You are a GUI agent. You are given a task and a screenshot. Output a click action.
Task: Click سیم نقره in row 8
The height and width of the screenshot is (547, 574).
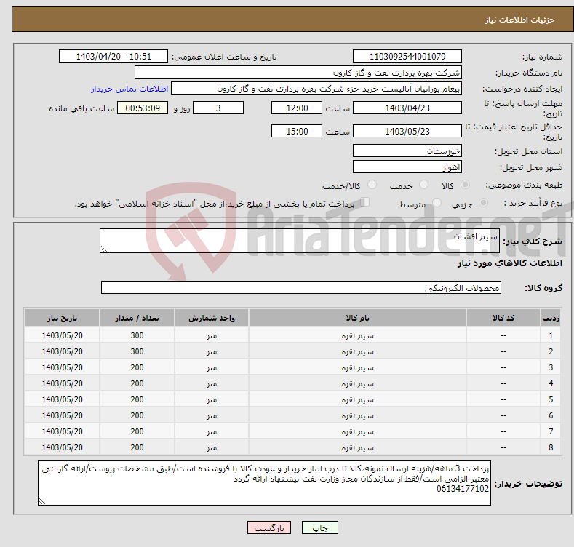[357, 447]
